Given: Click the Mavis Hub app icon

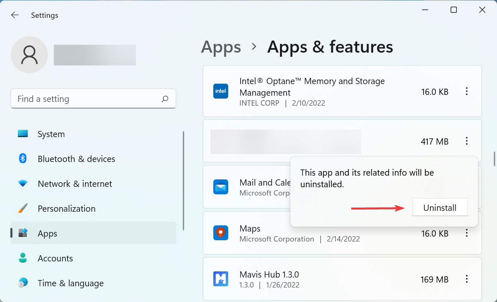Looking at the screenshot, I should coord(221,279).
